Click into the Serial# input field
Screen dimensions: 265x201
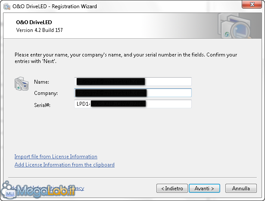[x=133, y=104]
